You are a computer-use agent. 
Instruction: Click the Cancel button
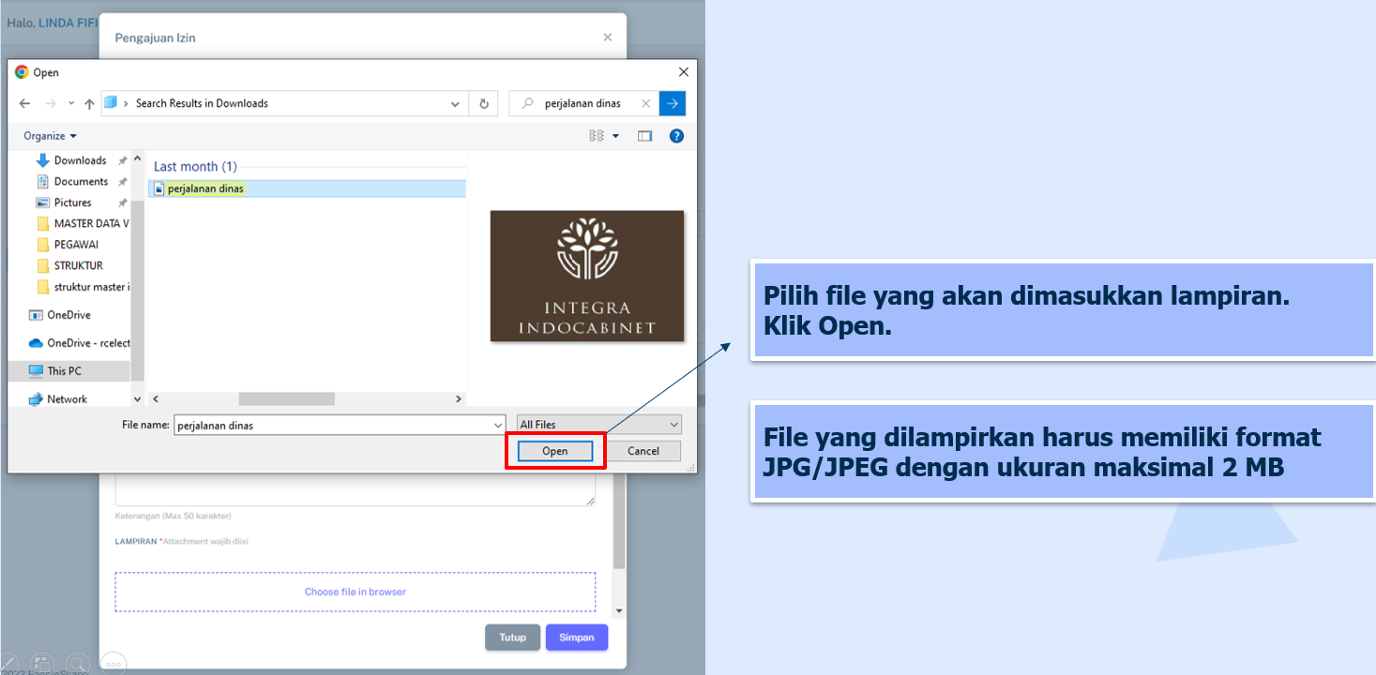click(643, 451)
